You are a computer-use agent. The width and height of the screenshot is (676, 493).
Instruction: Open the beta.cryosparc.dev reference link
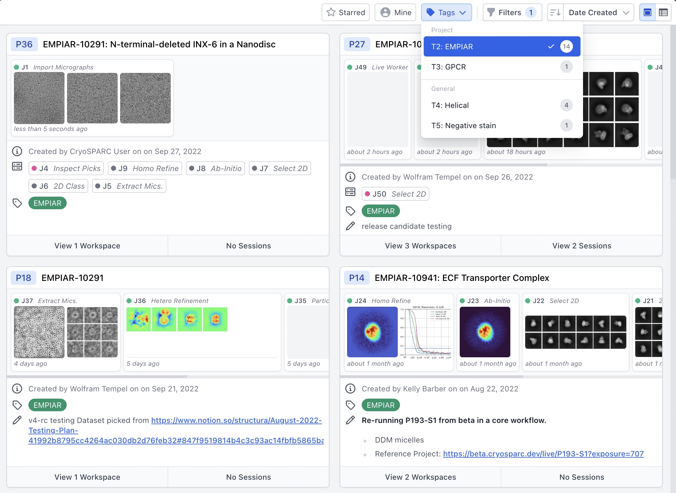(543, 454)
